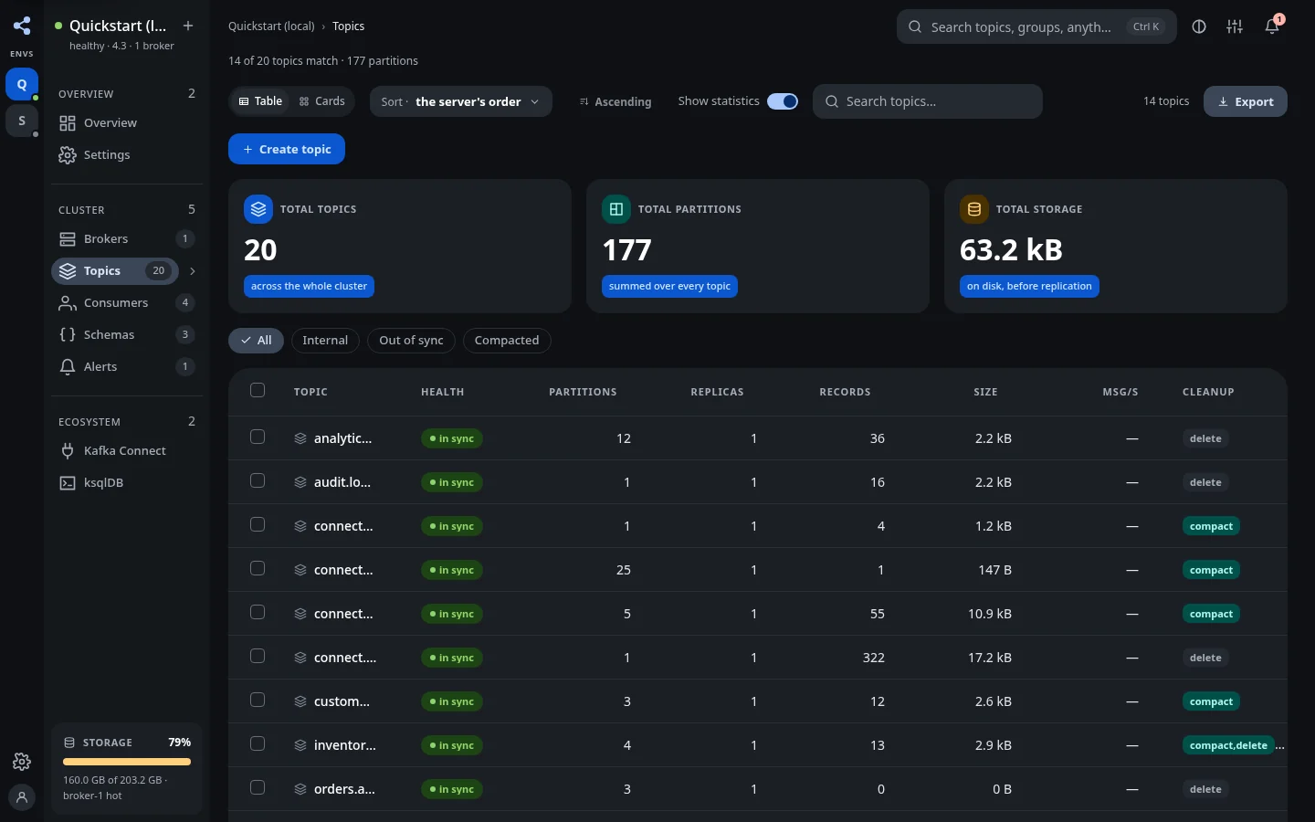
Task: Click the analytic… topic layers icon
Action: click(300, 438)
